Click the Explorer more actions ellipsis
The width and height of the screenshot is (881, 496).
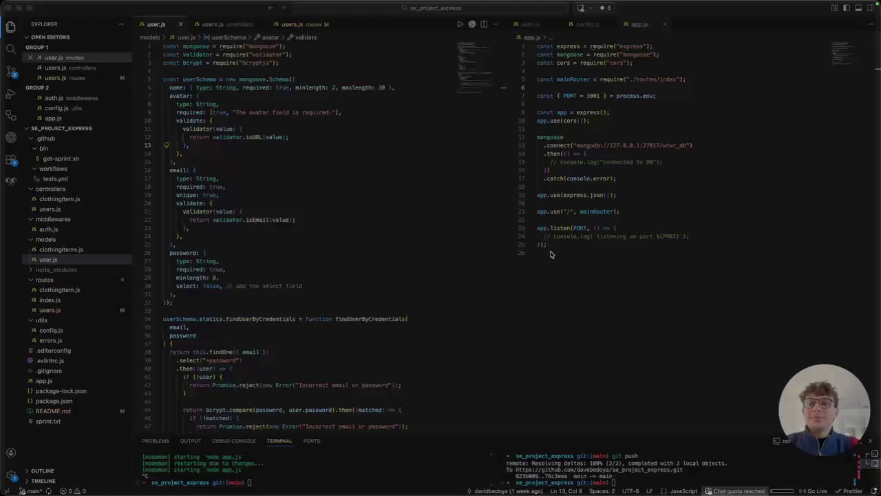pyautogui.click(x=122, y=24)
